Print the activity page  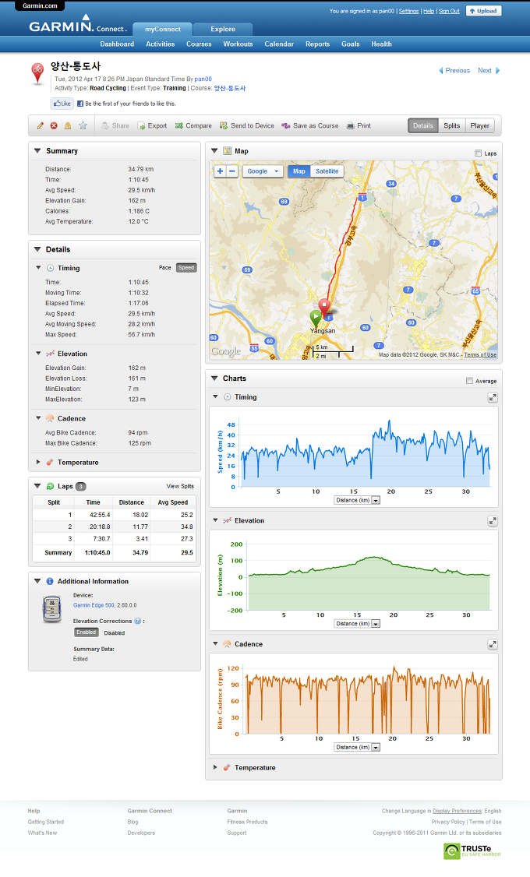(359, 126)
